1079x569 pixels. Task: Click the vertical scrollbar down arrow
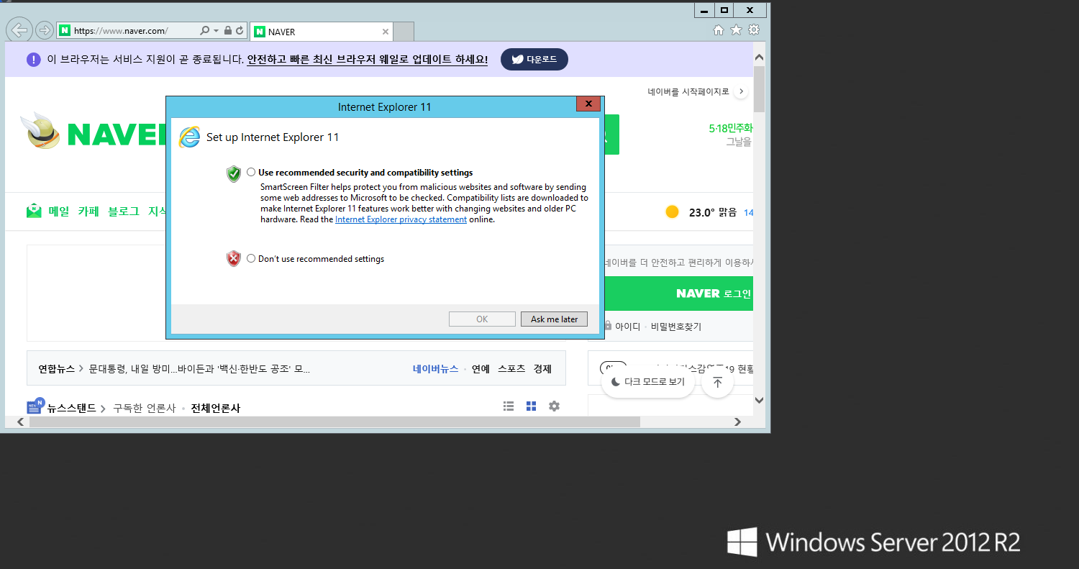759,399
